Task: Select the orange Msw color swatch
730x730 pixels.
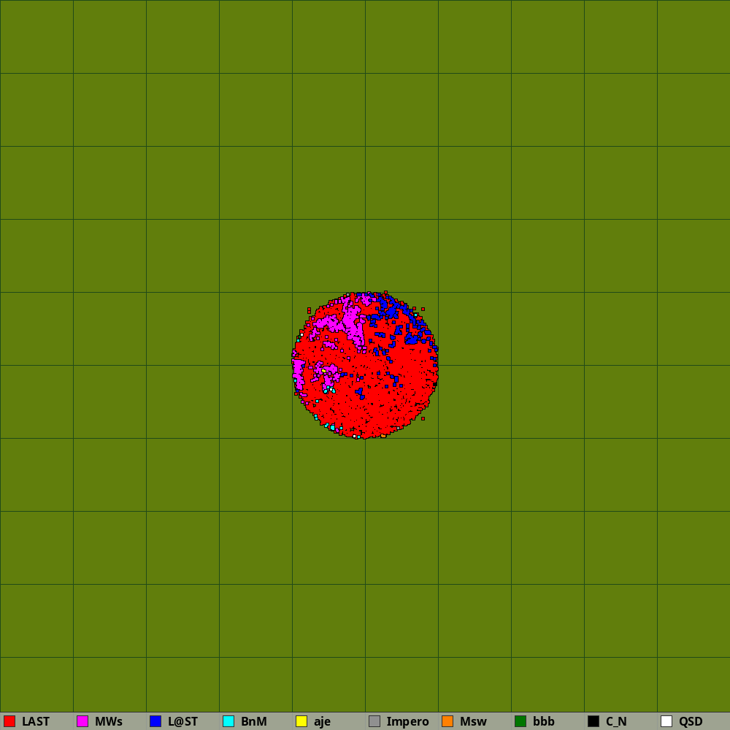Action: pyautogui.click(x=447, y=721)
